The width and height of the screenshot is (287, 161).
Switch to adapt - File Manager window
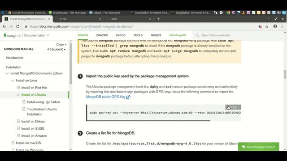[x=104, y=13]
